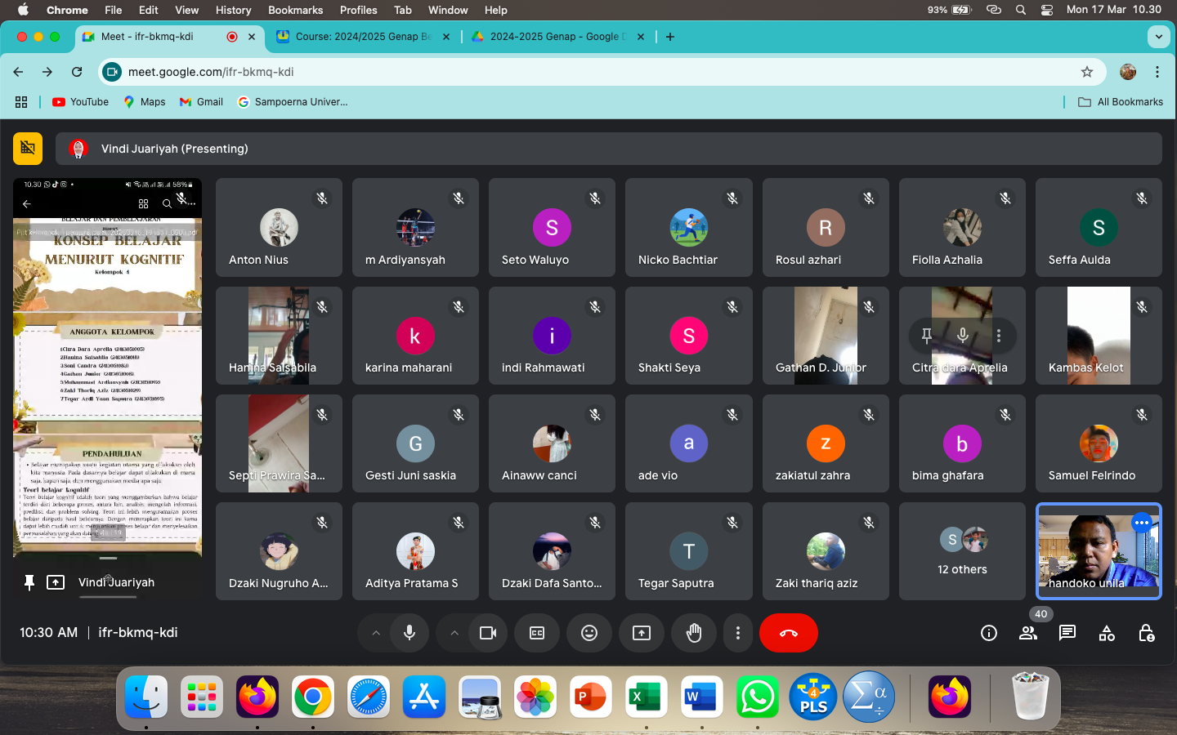The image size is (1177, 735).
Task: Click the red leave call button
Action: pyautogui.click(x=788, y=633)
